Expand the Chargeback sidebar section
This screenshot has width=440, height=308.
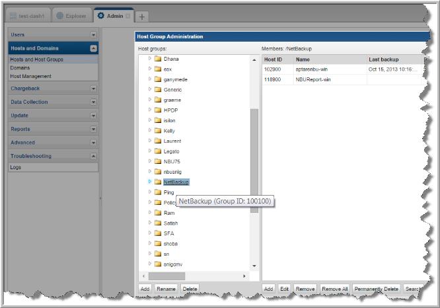click(93, 89)
